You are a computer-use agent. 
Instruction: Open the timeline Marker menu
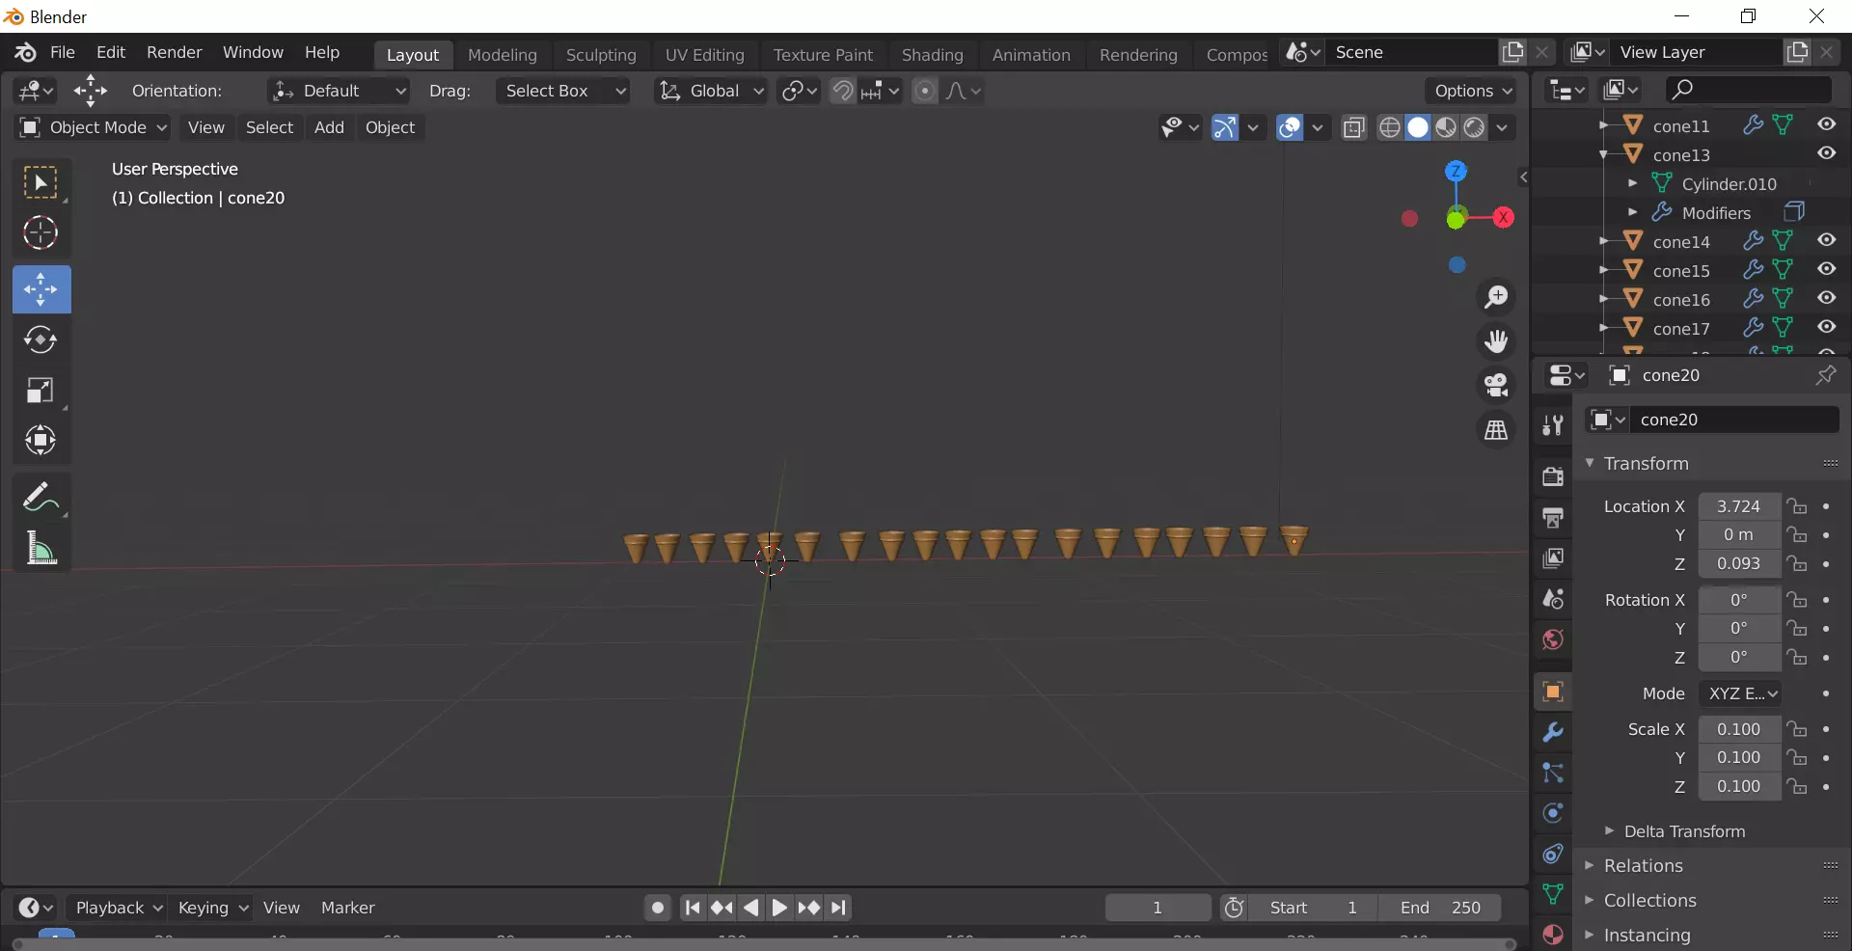(x=348, y=908)
